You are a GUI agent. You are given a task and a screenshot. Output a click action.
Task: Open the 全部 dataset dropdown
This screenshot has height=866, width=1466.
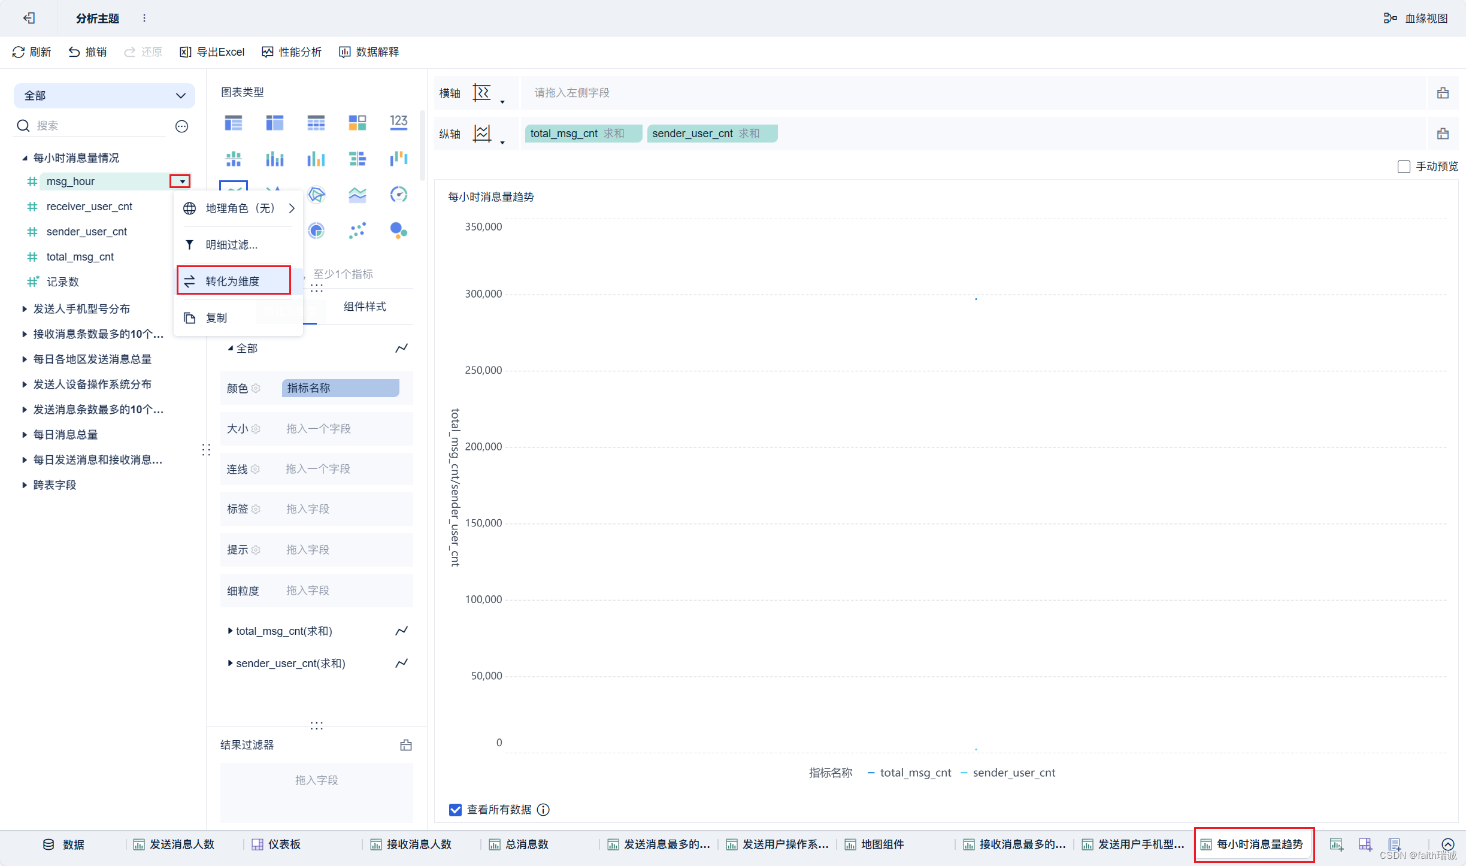tap(104, 96)
